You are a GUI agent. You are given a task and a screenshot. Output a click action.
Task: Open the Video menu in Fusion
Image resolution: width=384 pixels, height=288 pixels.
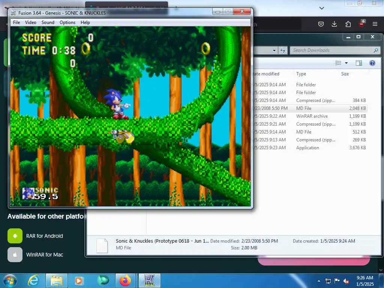(31, 22)
